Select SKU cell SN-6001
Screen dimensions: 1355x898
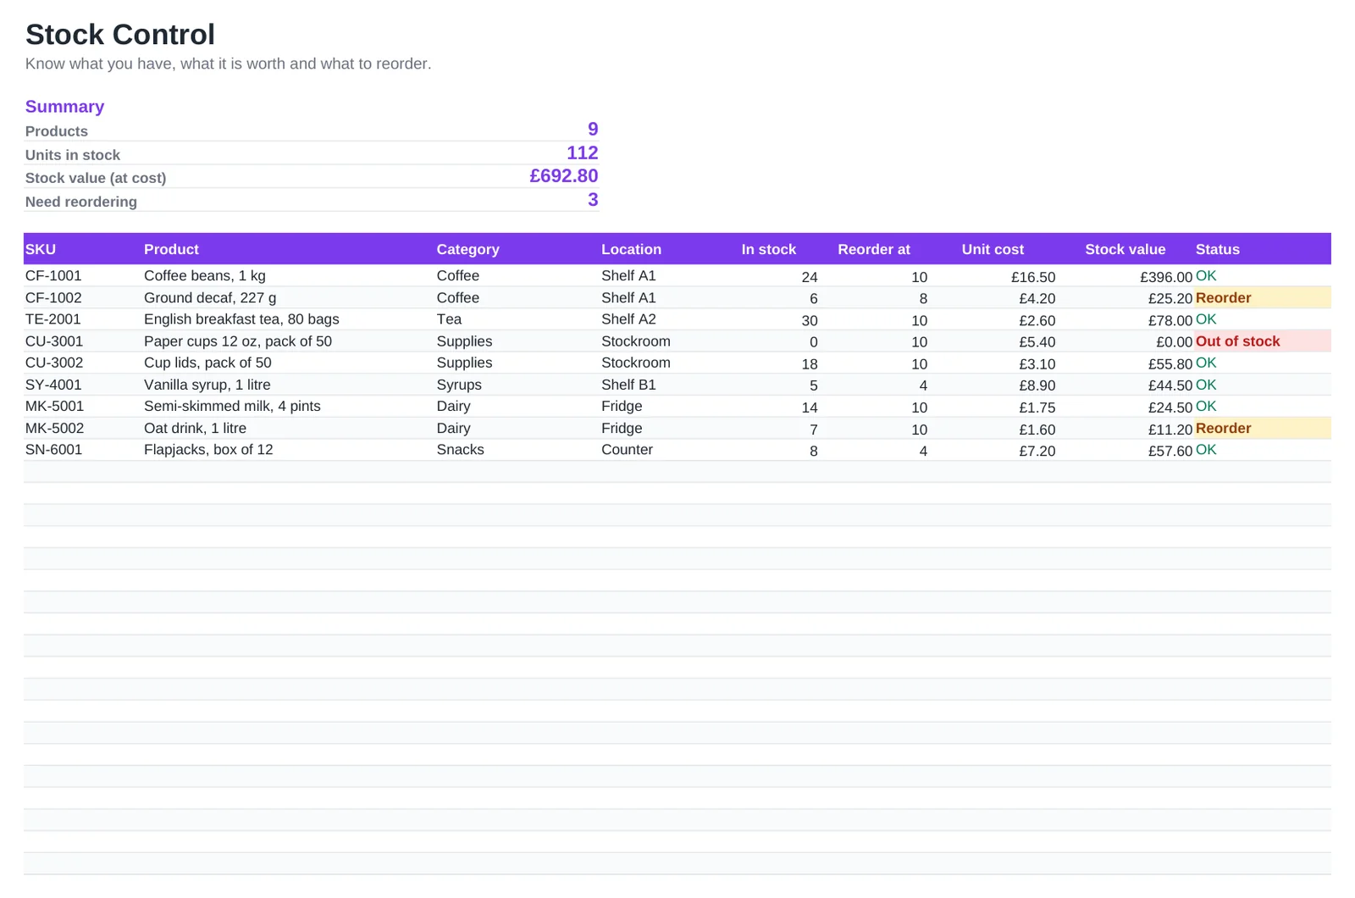54,449
